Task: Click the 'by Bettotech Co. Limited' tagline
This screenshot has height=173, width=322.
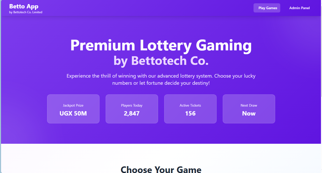Action: (x=26, y=12)
